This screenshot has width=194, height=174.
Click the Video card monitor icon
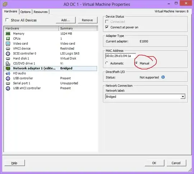pos(8,43)
